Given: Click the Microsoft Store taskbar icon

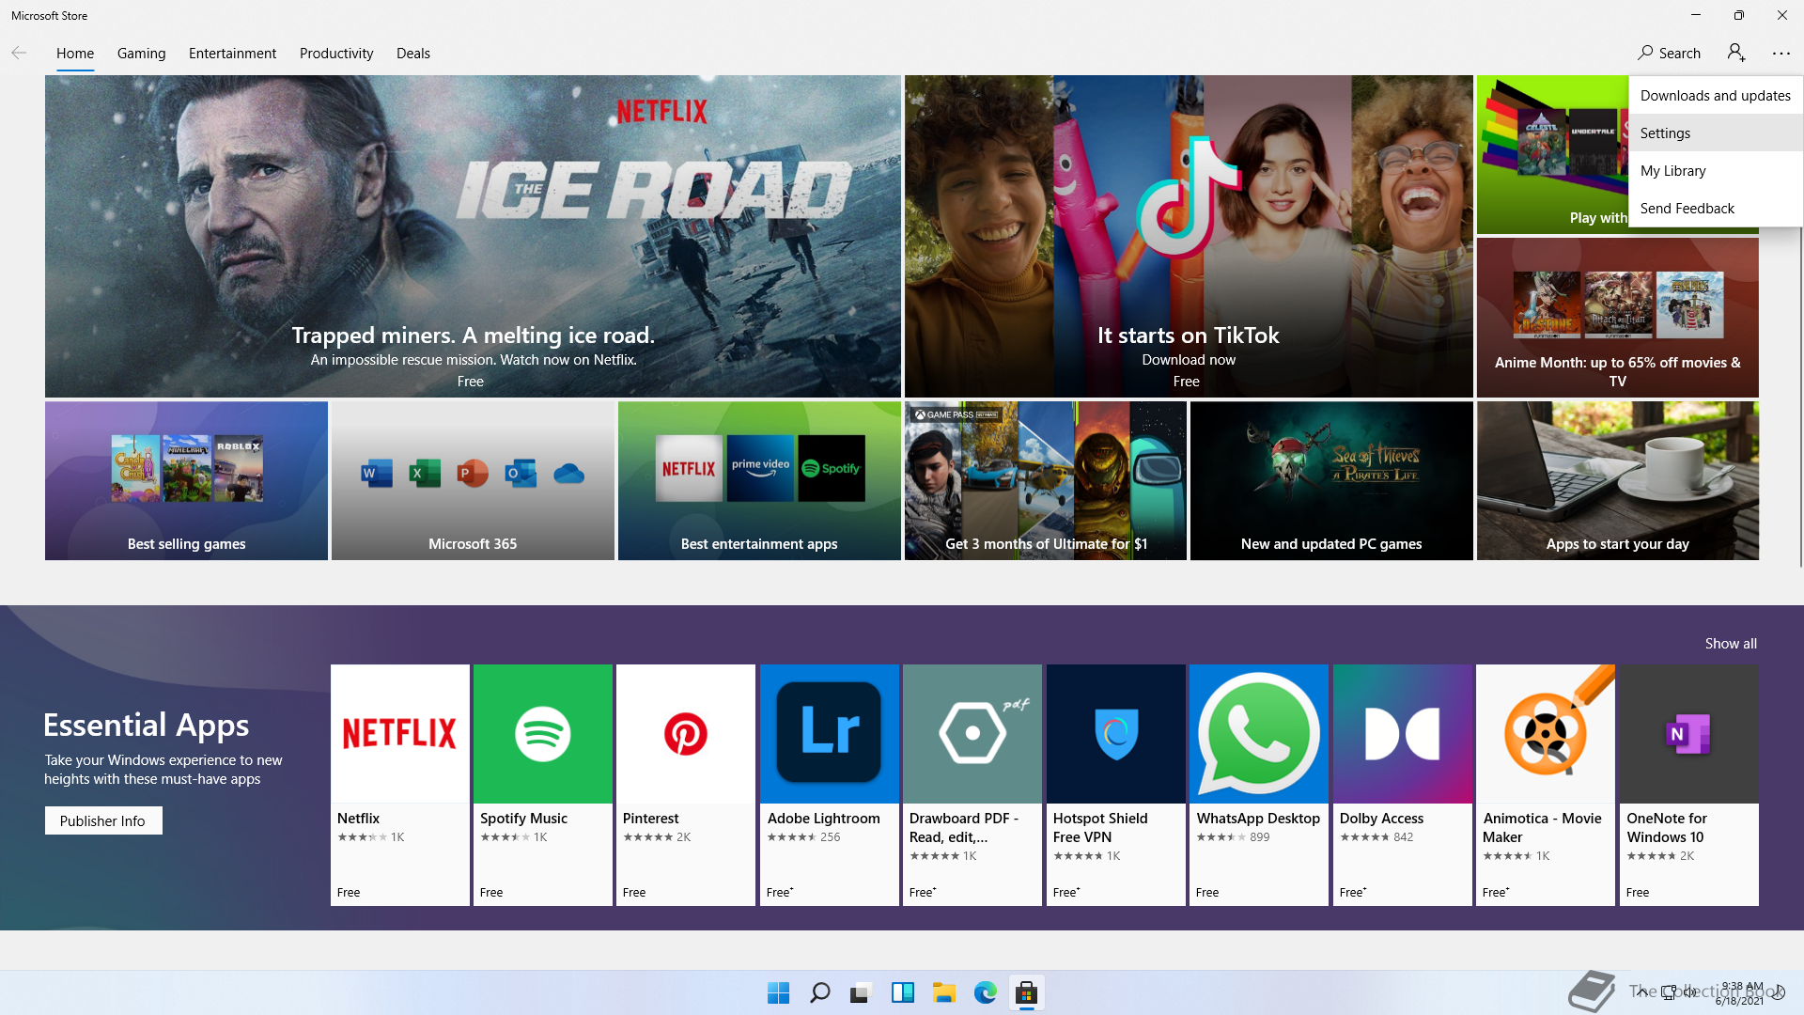Looking at the screenshot, I should [x=1026, y=992].
